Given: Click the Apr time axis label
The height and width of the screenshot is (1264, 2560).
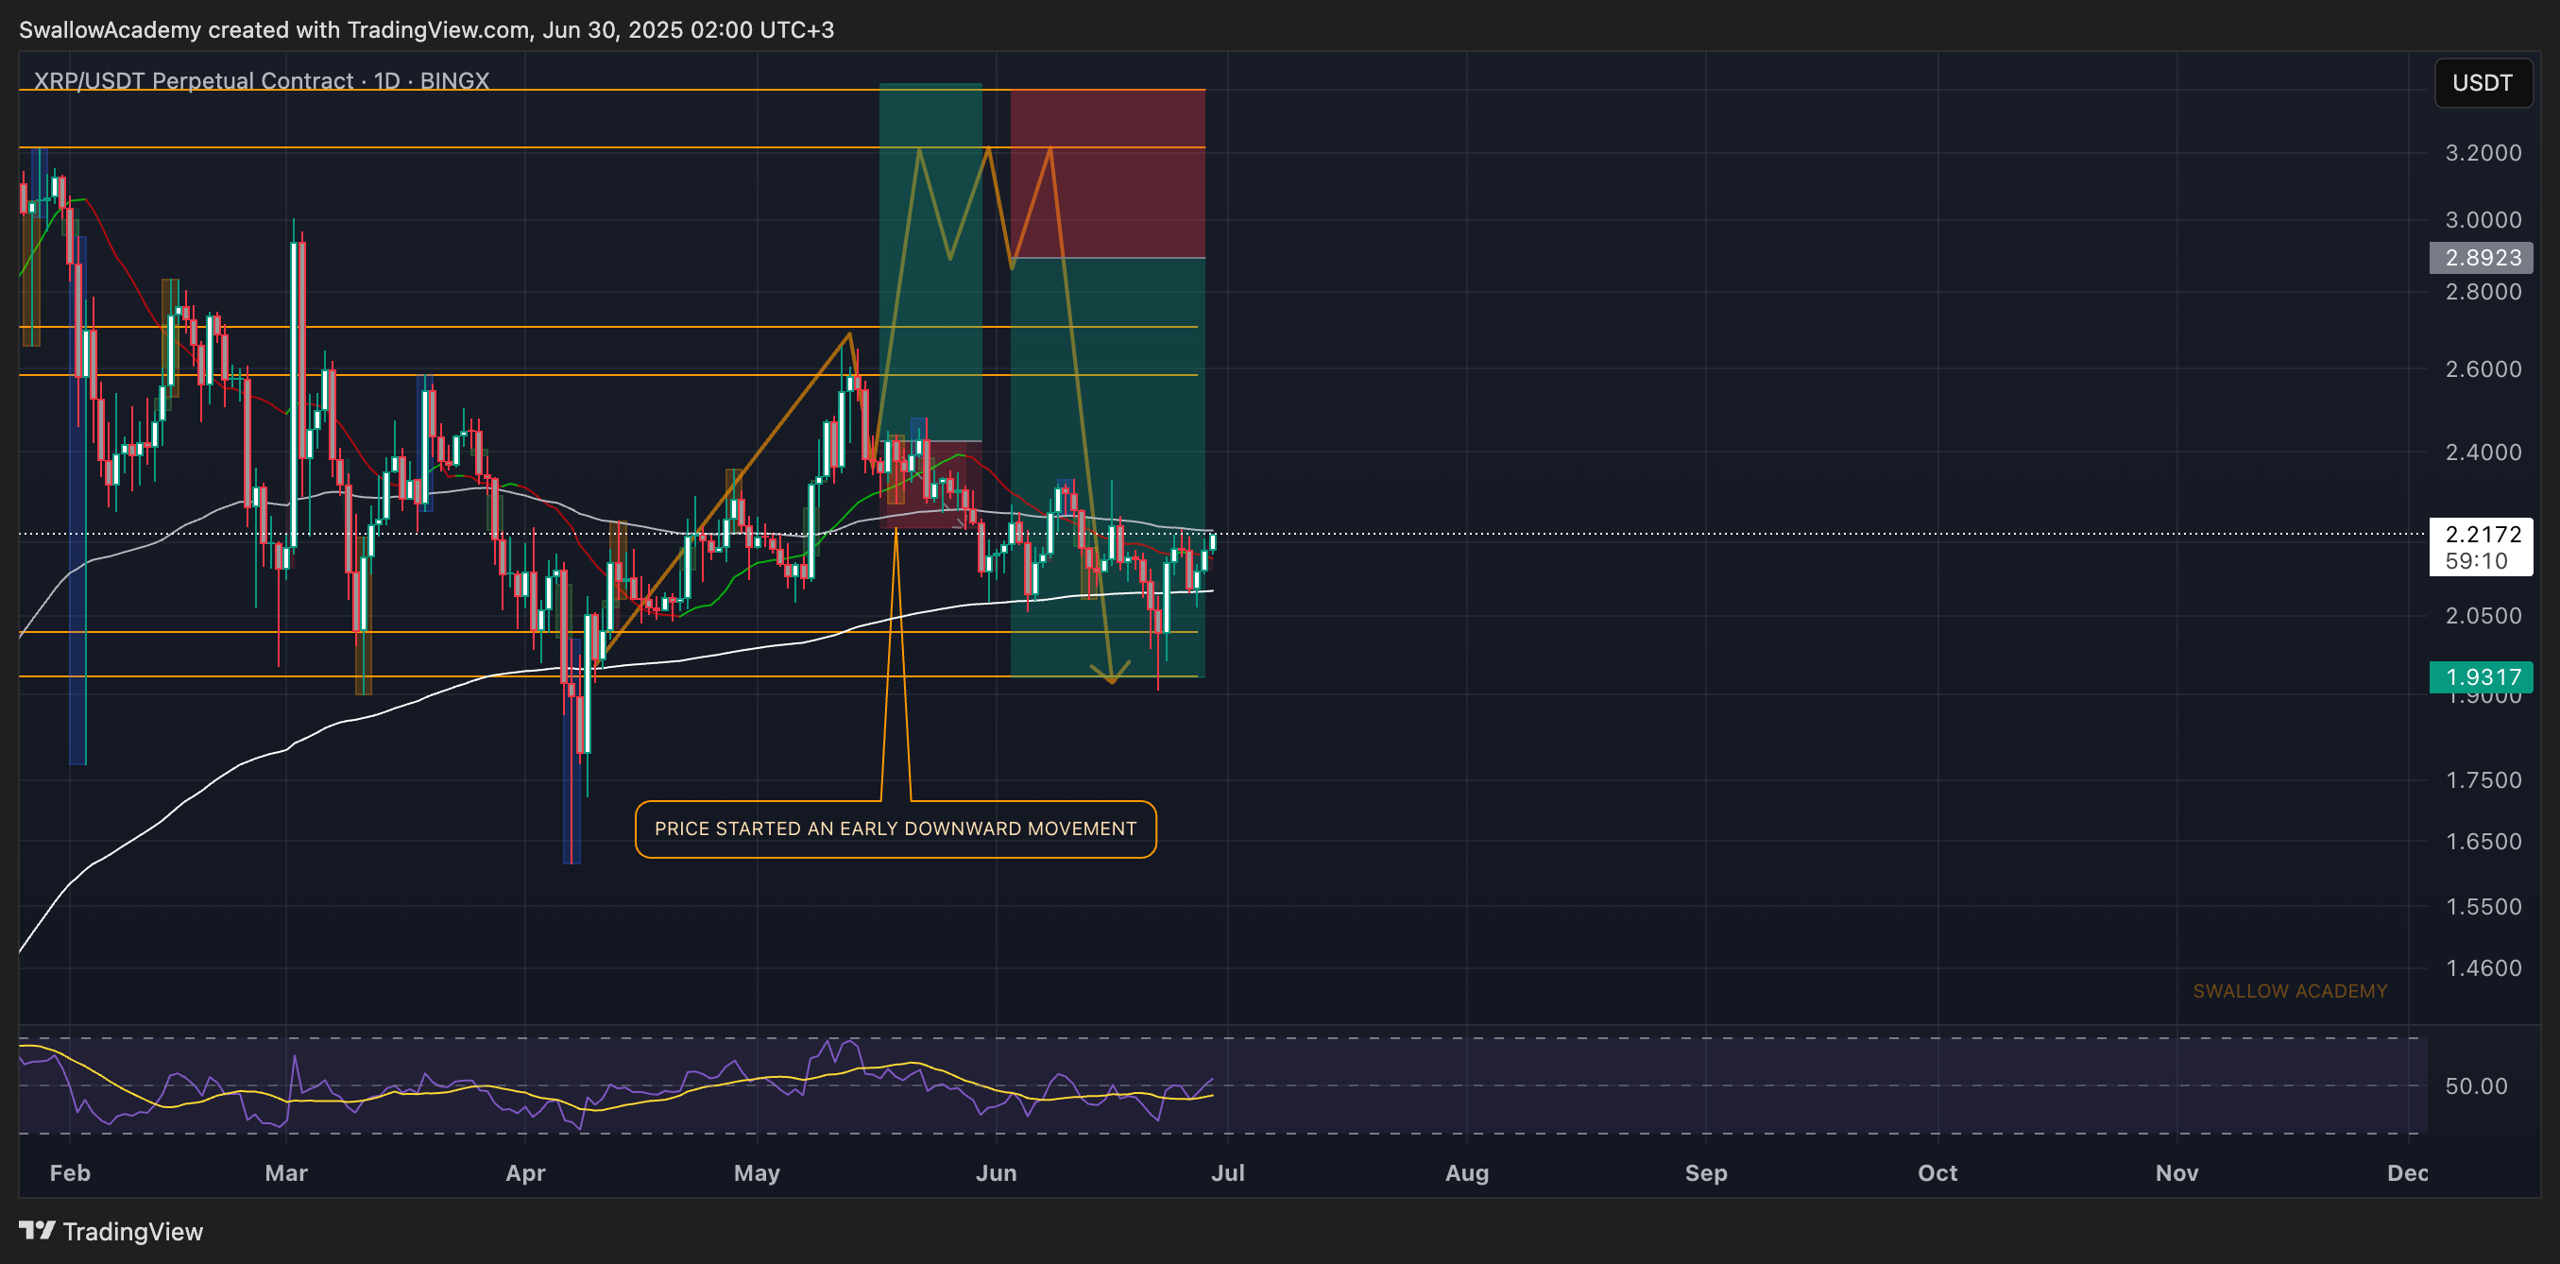Looking at the screenshot, I should click(x=526, y=1172).
